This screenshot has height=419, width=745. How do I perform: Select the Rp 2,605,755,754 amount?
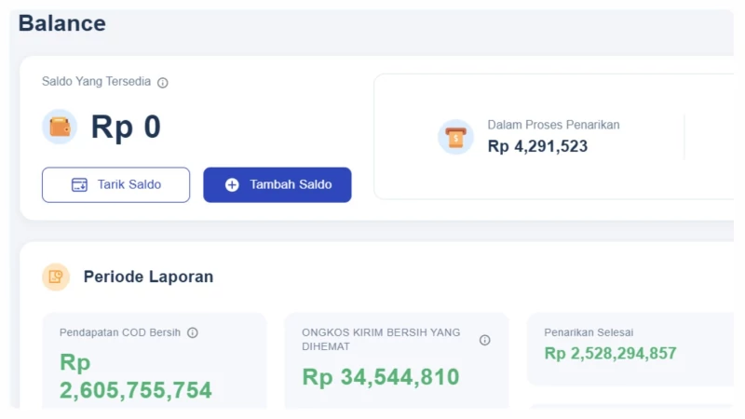pyautogui.click(x=136, y=376)
